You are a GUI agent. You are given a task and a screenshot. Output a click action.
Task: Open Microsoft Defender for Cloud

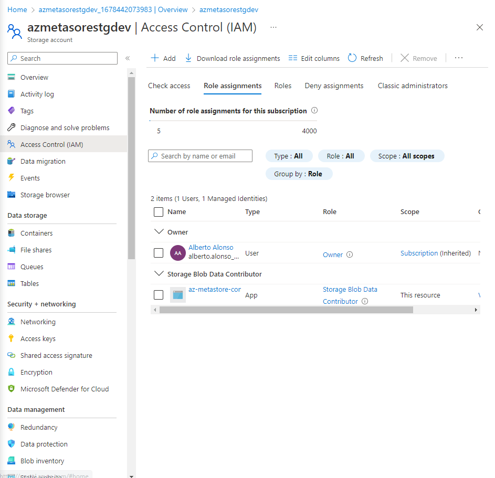(x=65, y=389)
